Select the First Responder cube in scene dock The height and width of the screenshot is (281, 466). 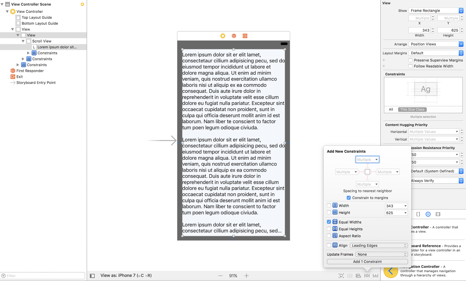[x=234, y=36]
